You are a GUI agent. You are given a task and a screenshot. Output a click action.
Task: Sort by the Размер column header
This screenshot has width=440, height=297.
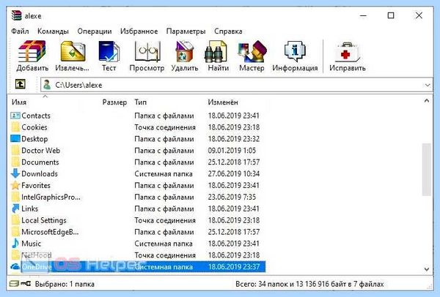(x=114, y=102)
